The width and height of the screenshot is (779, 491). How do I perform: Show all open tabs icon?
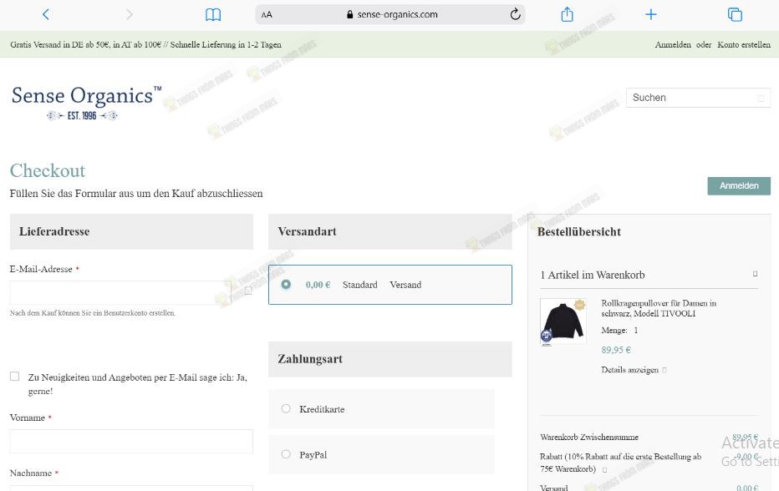735,14
